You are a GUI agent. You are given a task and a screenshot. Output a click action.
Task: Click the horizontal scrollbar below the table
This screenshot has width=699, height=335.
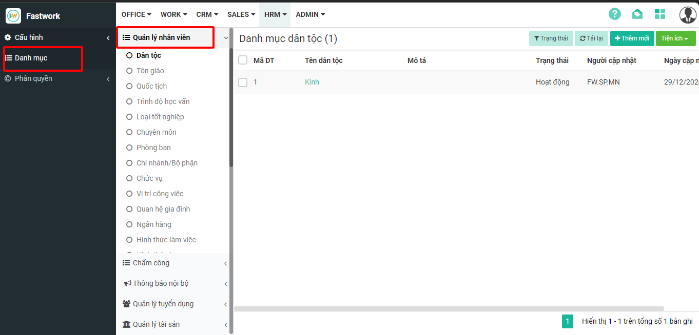coord(449,308)
